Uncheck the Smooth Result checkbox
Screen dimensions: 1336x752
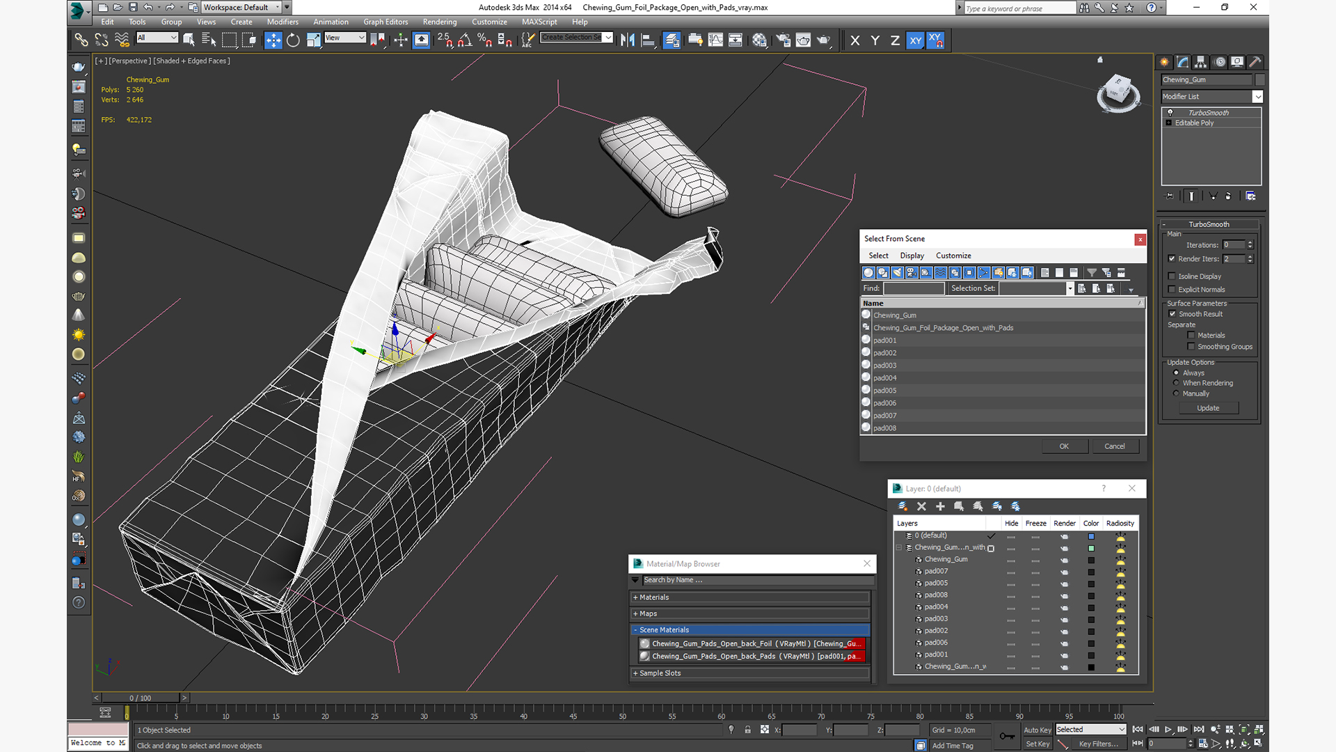point(1172,314)
